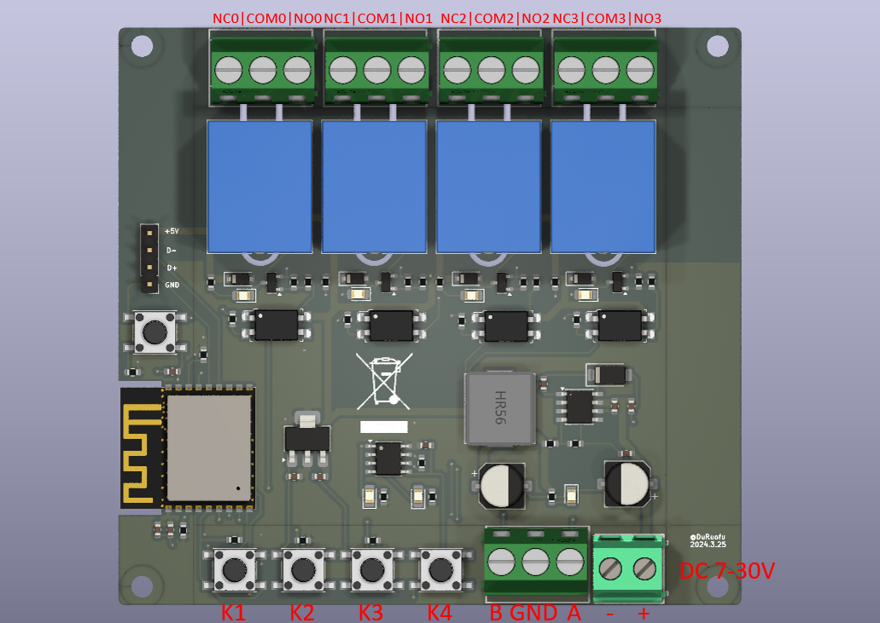Click the K2 push button
The image size is (880, 623).
tap(304, 570)
